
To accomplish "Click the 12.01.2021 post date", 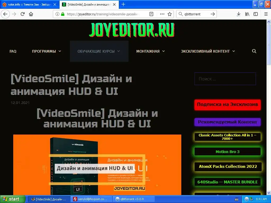I will click(20, 103).
